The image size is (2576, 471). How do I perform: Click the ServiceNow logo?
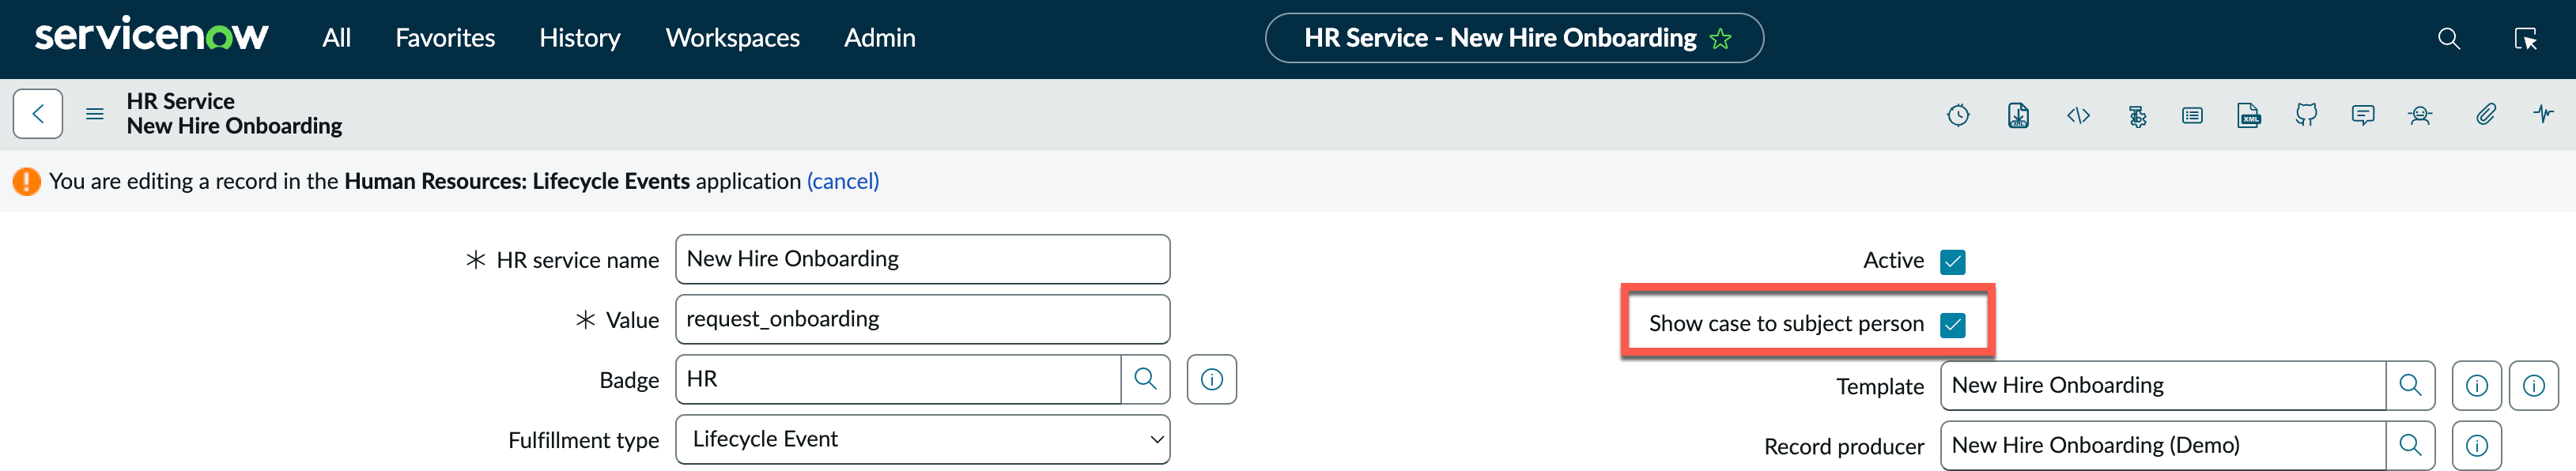[x=151, y=35]
